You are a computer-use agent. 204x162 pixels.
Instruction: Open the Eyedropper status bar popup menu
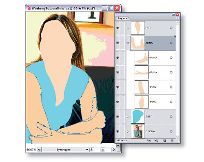click(87, 150)
